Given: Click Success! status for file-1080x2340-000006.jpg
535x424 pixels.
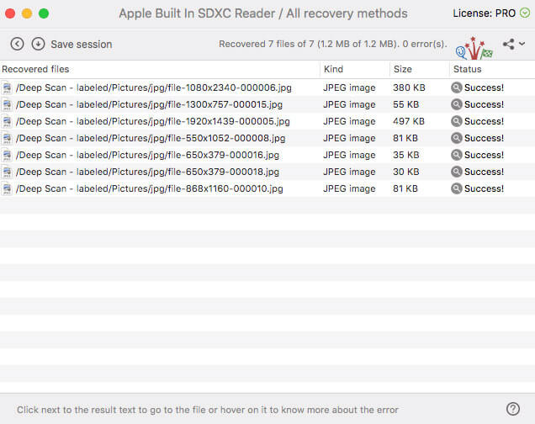Looking at the screenshot, I should (484, 87).
